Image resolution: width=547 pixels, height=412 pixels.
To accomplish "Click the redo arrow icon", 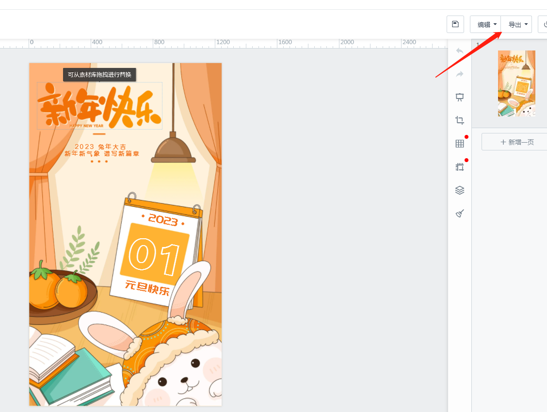I will tap(460, 74).
